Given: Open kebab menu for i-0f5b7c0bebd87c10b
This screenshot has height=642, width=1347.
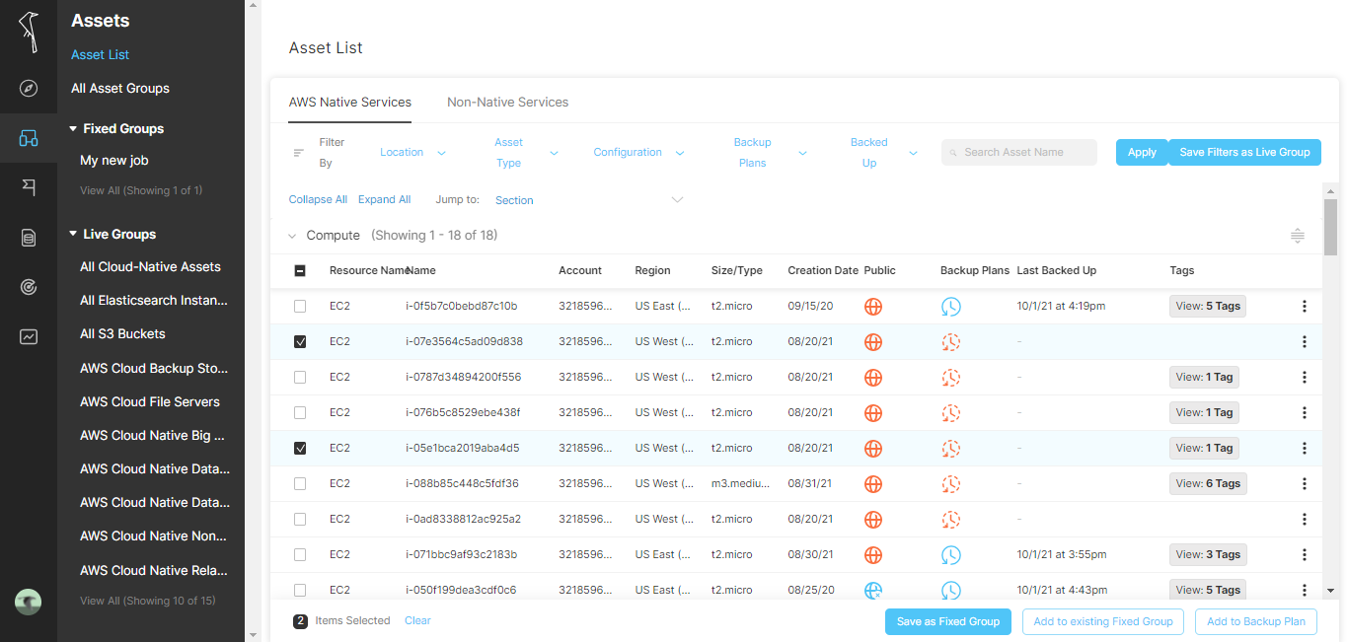Looking at the screenshot, I should (1305, 307).
